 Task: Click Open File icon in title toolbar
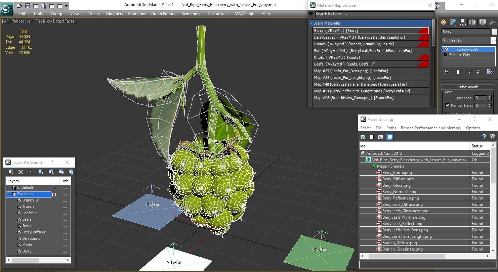19,6
